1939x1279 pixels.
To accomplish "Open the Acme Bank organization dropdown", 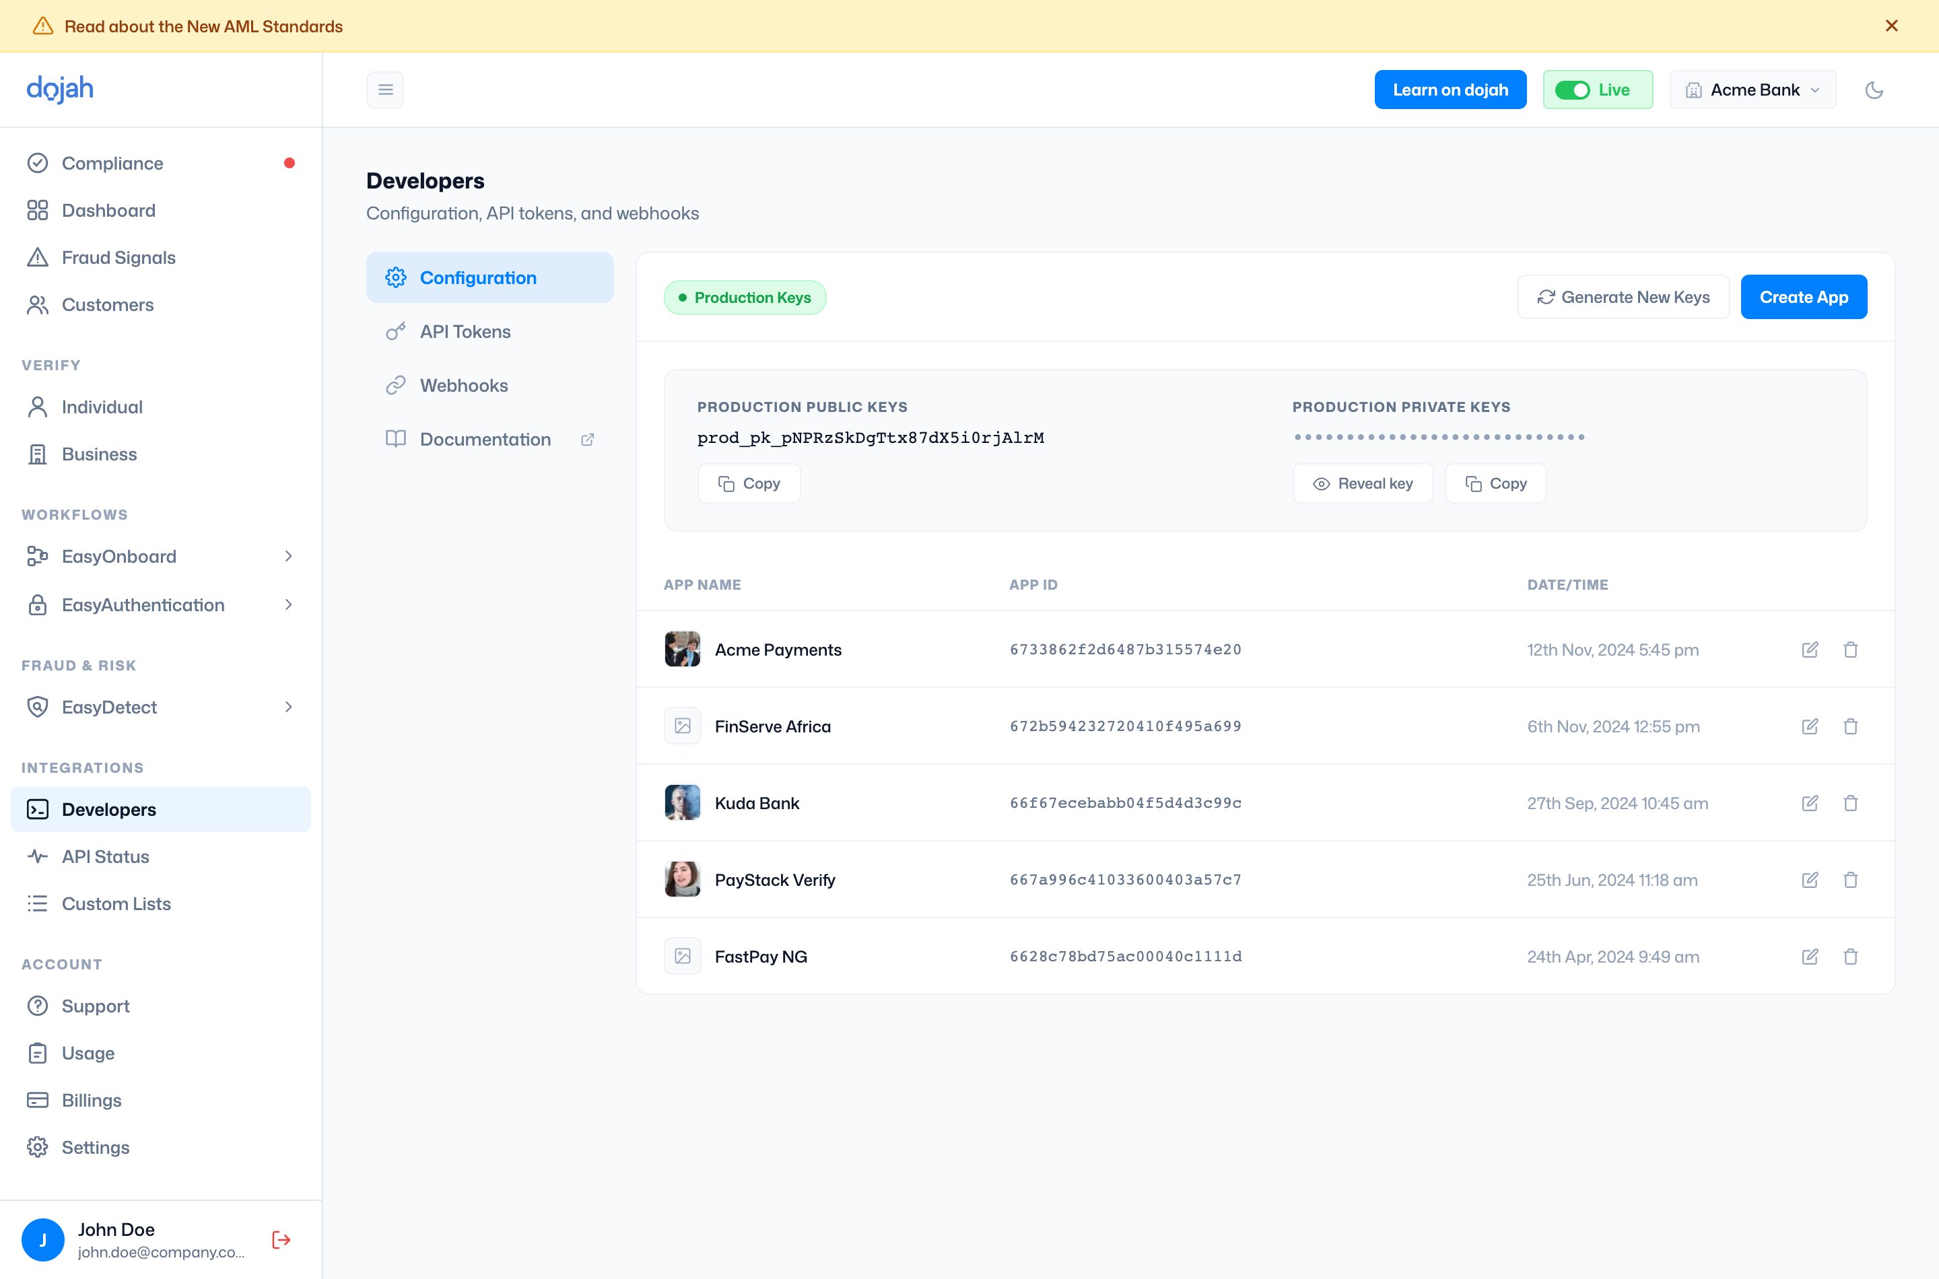I will tap(1753, 90).
